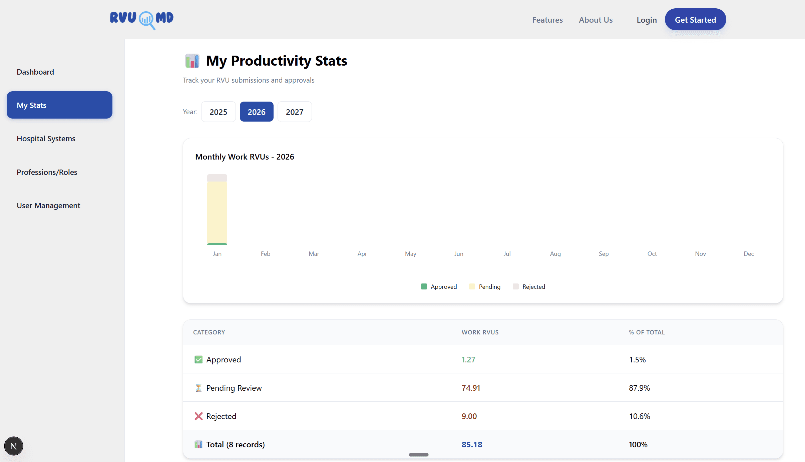805x462 pixels.
Task: Click the N avatar circle in bottom corner
Action: click(x=14, y=446)
